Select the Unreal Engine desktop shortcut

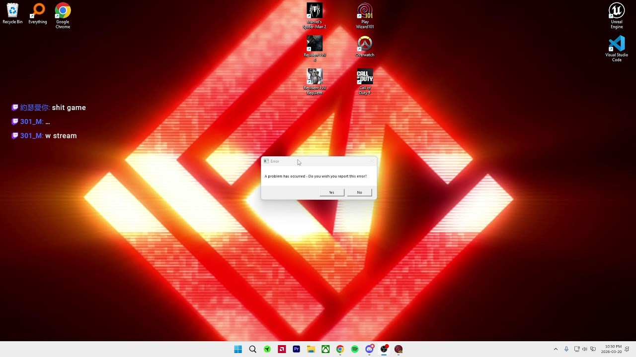617,16
